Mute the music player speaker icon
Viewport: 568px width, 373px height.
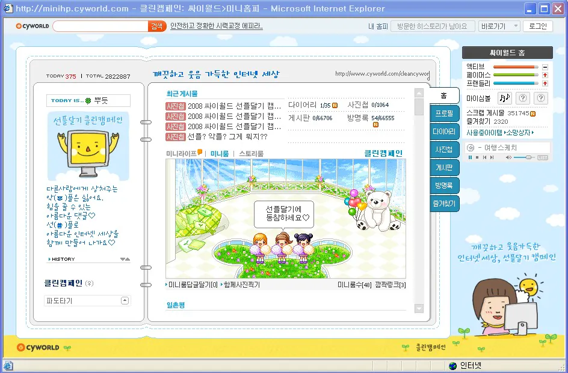pos(508,157)
